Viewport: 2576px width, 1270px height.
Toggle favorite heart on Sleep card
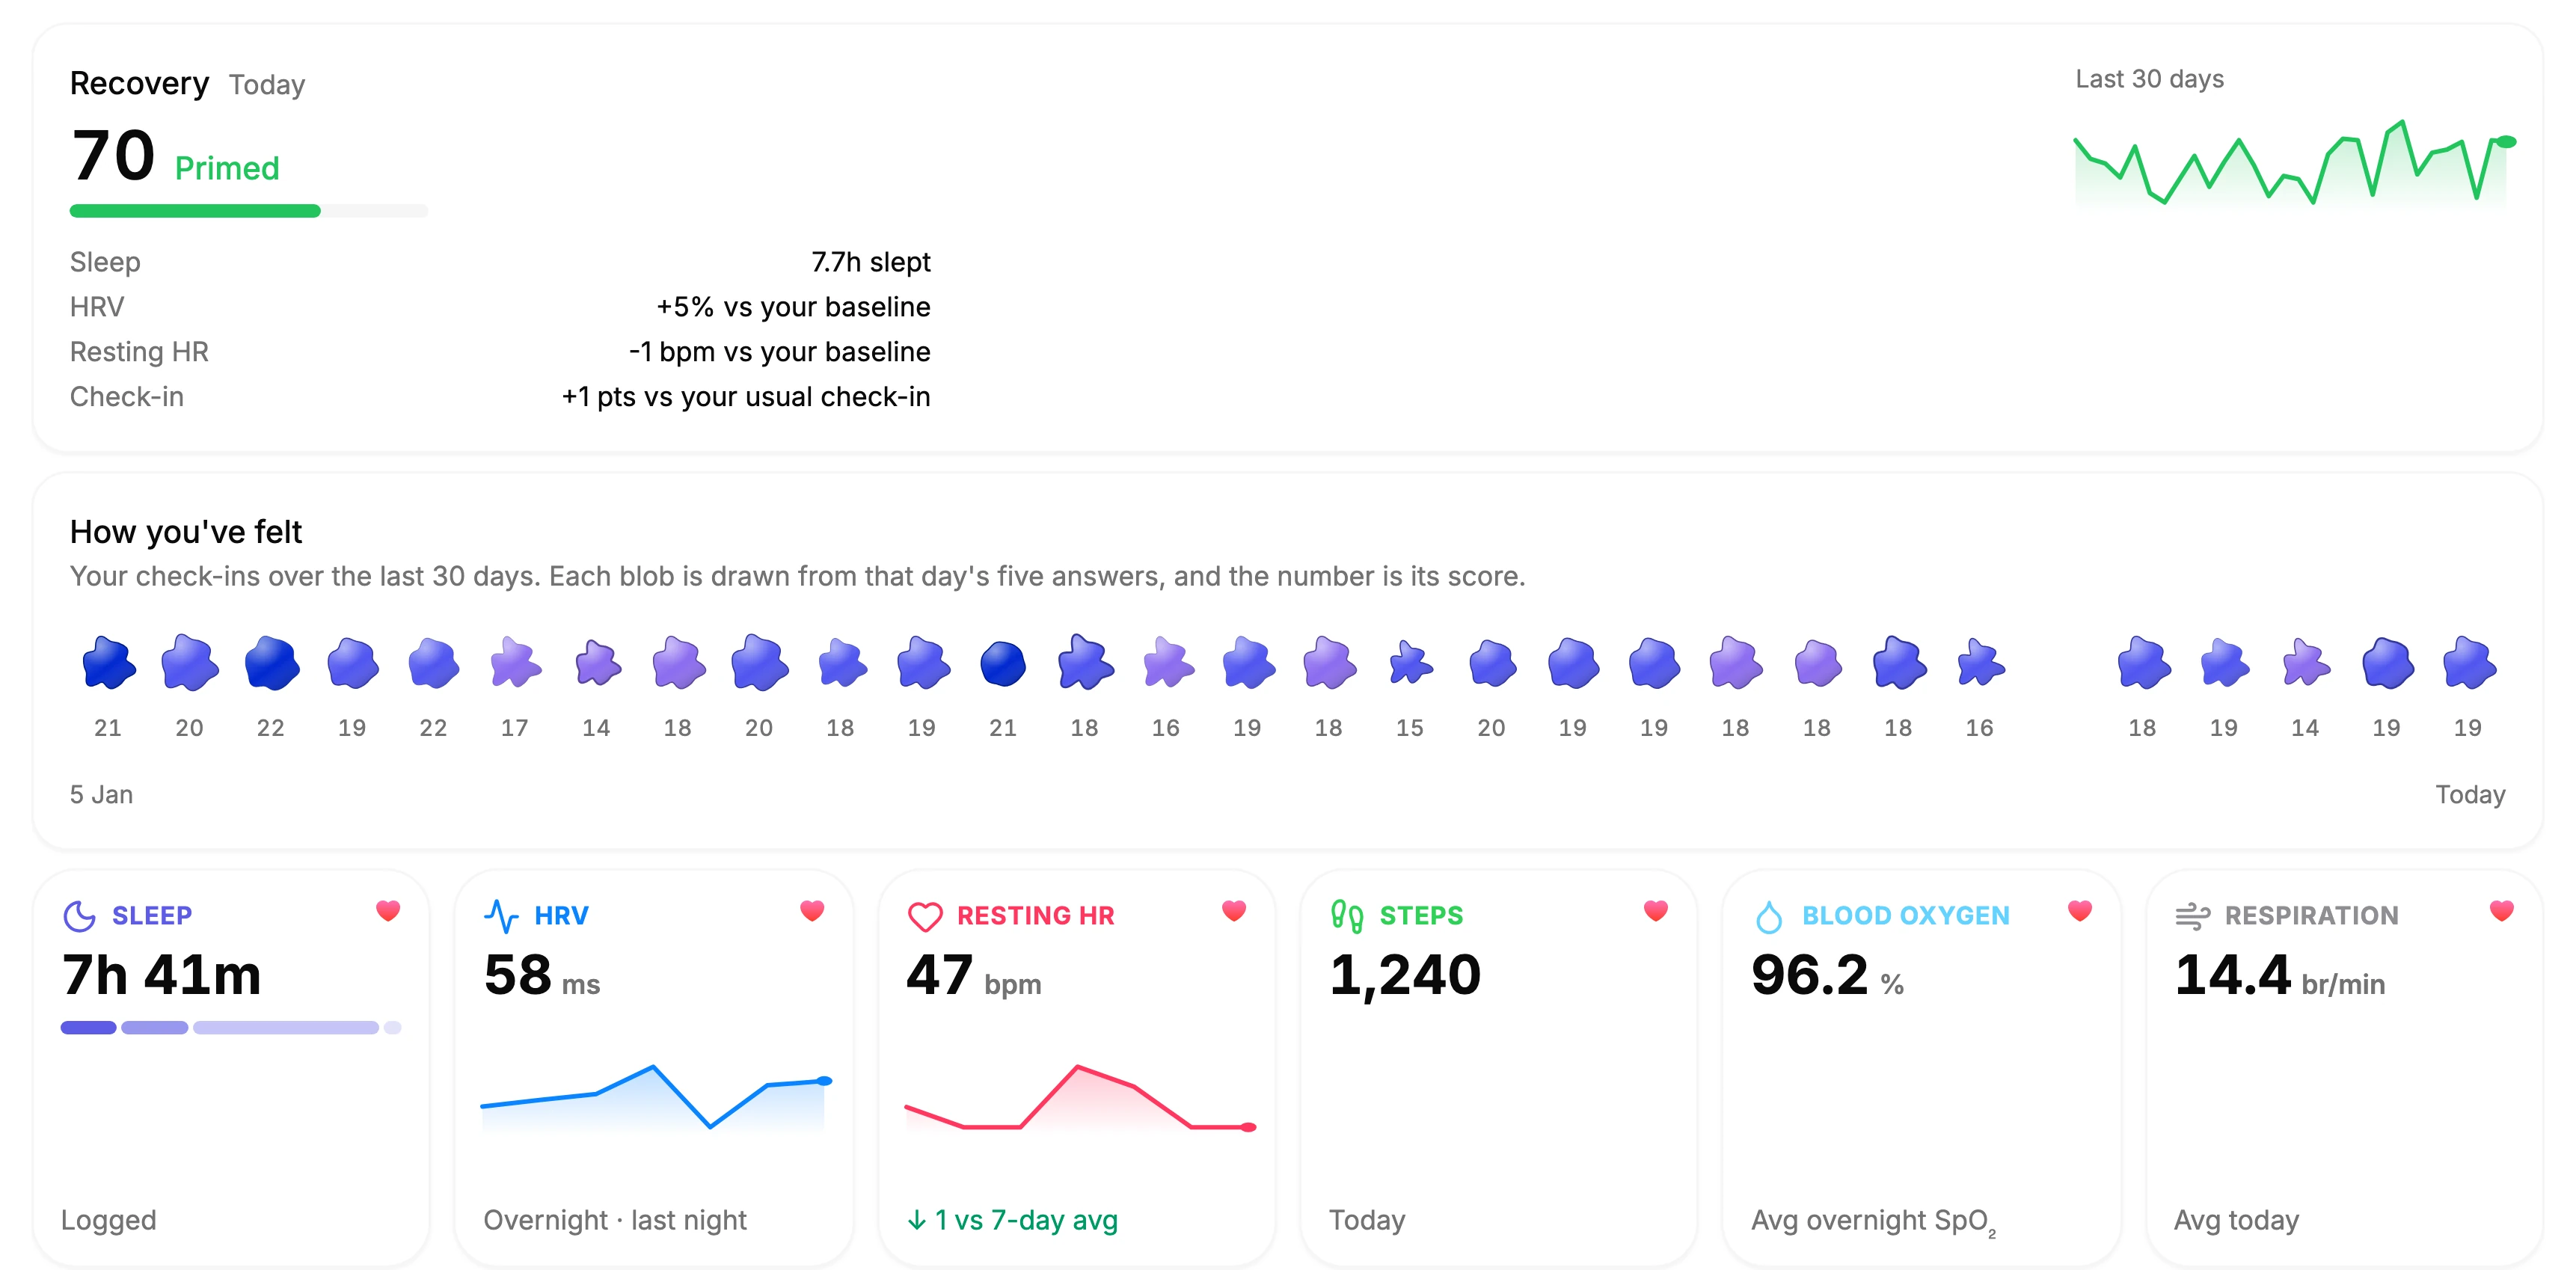click(388, 910)
